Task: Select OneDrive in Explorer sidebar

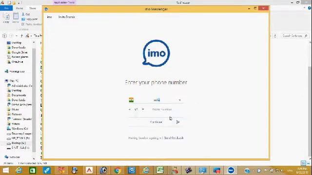Action: click(15, 62)
